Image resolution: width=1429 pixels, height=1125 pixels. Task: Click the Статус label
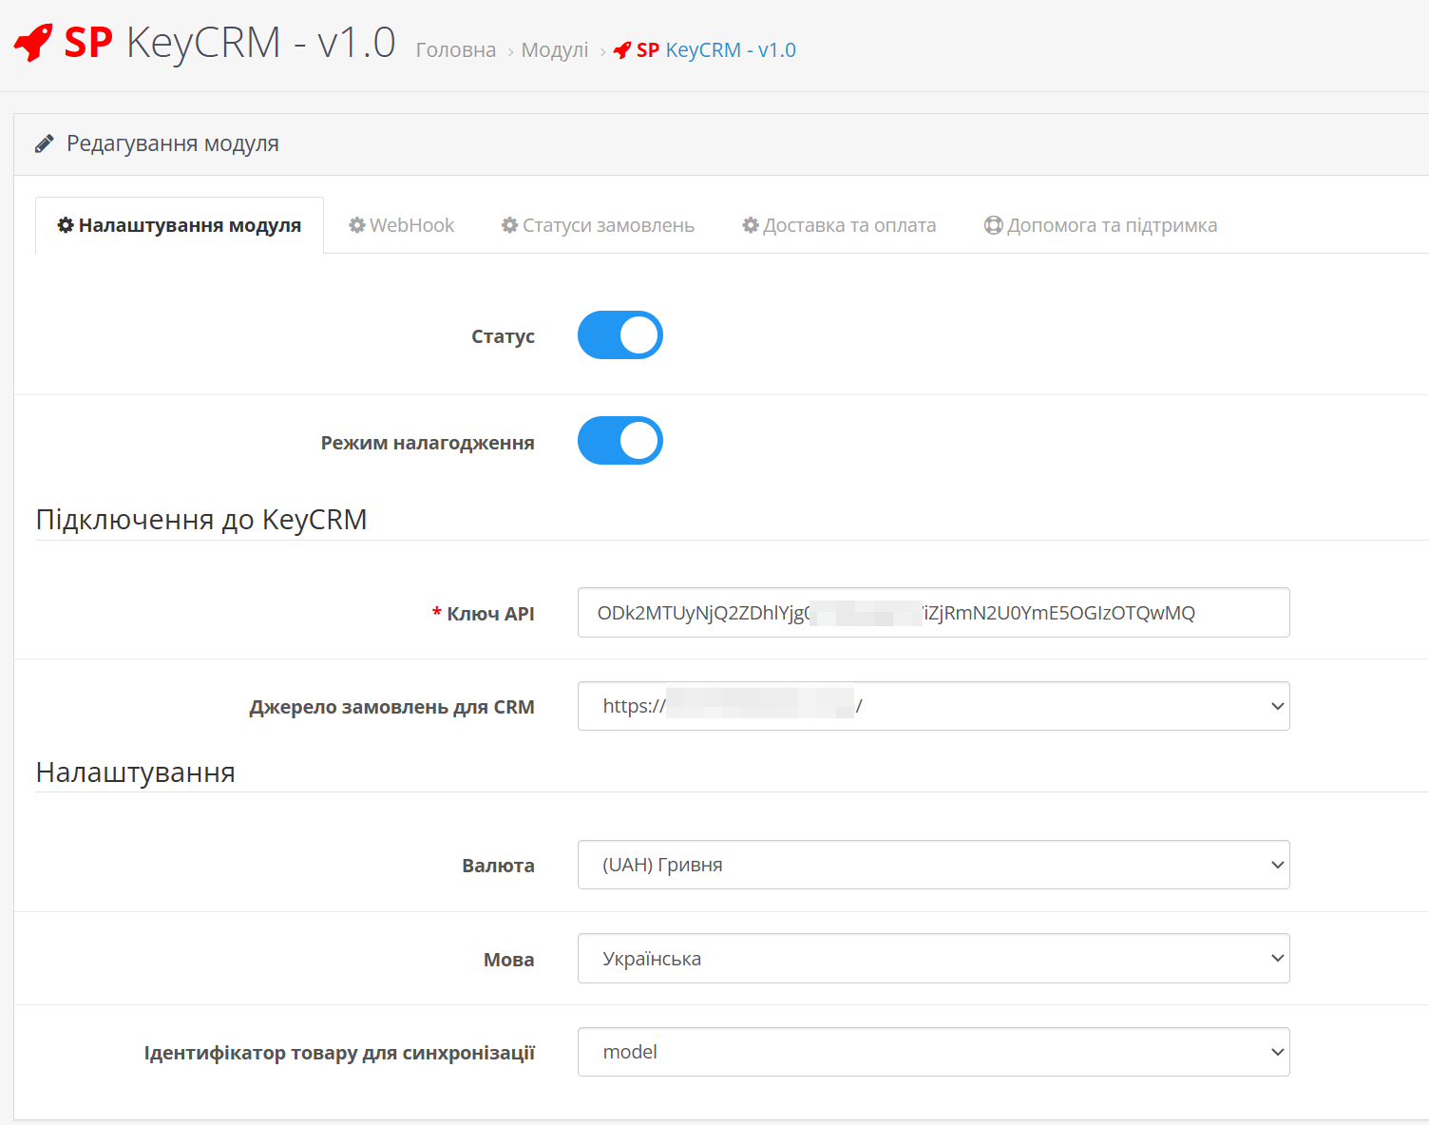[x=503, y=336]
